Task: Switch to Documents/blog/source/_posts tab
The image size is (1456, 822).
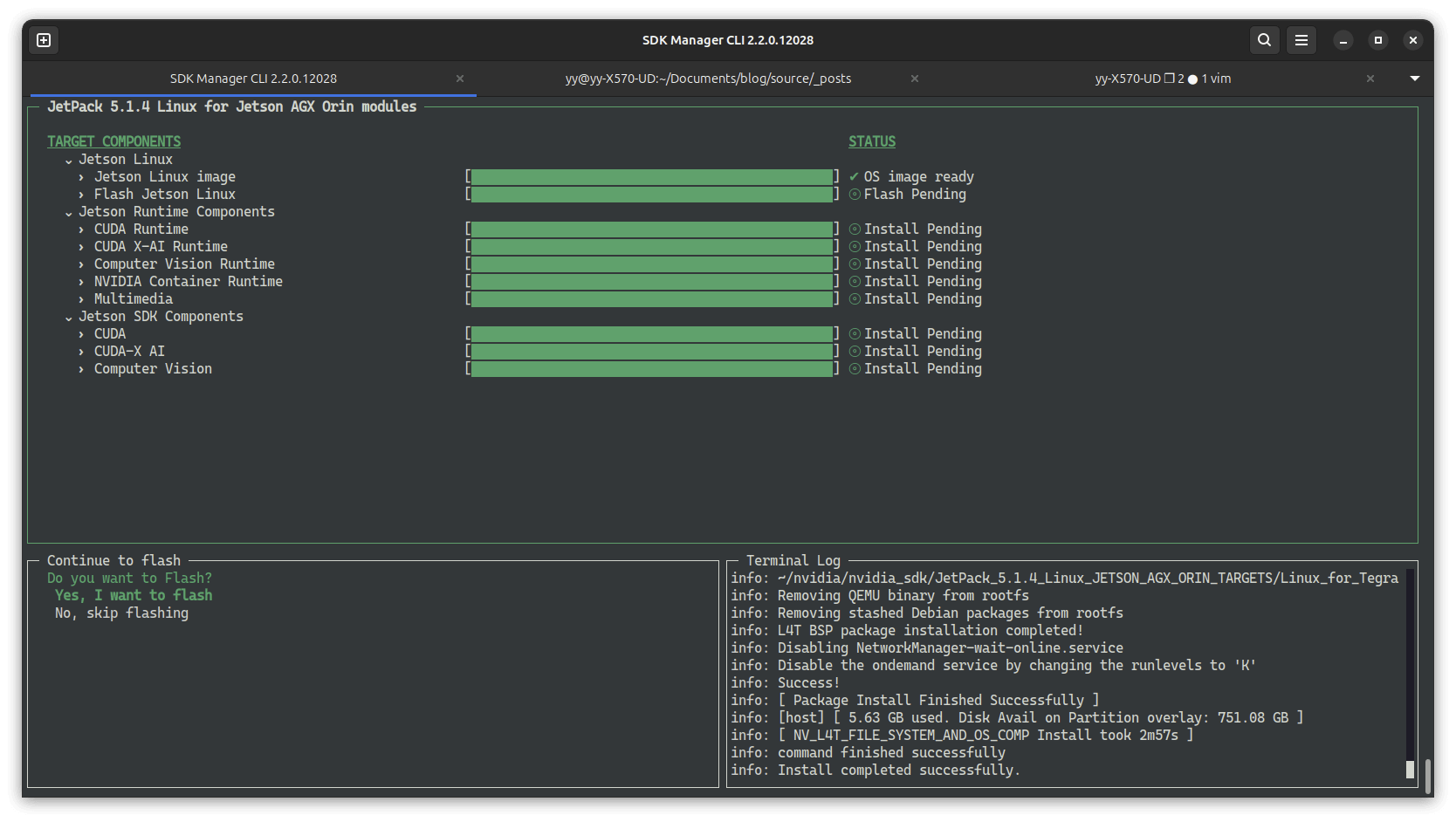Action: coord(708,79)
